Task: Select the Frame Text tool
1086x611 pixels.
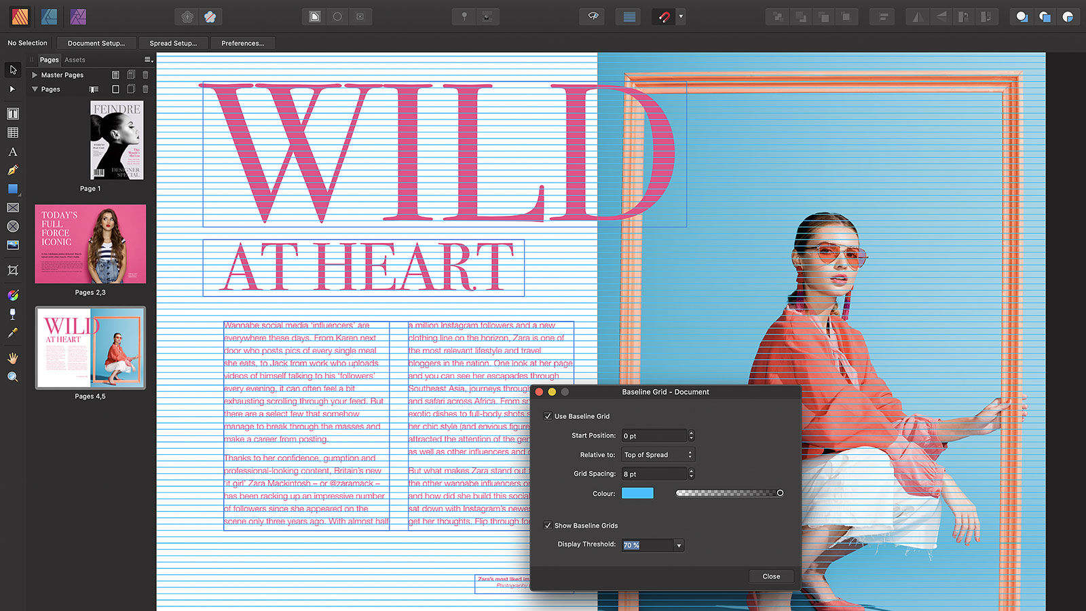Action: point(13,113)
